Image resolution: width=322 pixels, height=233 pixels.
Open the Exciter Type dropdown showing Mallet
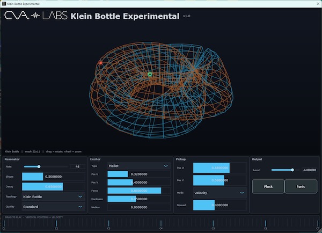139,166
